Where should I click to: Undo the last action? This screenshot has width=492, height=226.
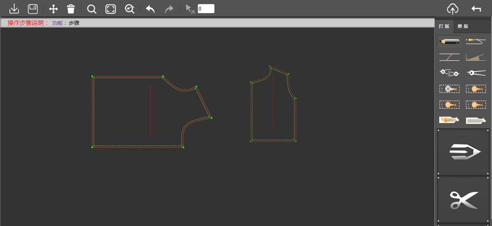(x=150, y=9)
